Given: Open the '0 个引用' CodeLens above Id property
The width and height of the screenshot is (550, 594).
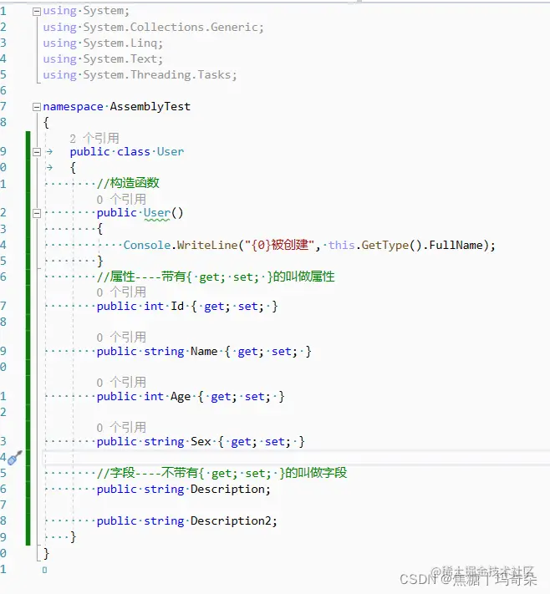Looking at the screenshot, I should (x=121, y=292).
